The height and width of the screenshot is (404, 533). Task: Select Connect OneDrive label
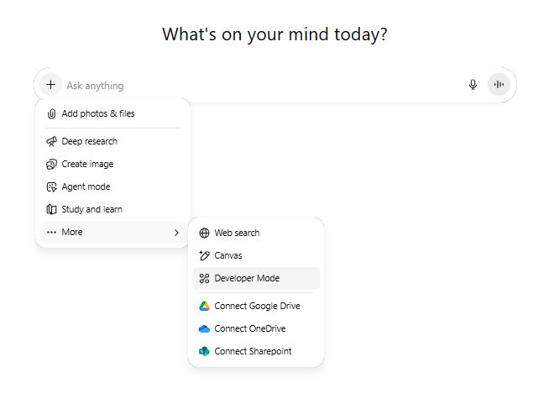click(250, 329)
